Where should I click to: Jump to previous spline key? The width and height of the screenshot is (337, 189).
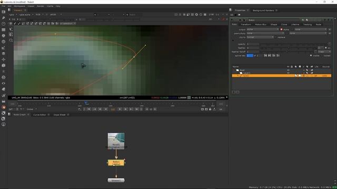tap(265, 56)
